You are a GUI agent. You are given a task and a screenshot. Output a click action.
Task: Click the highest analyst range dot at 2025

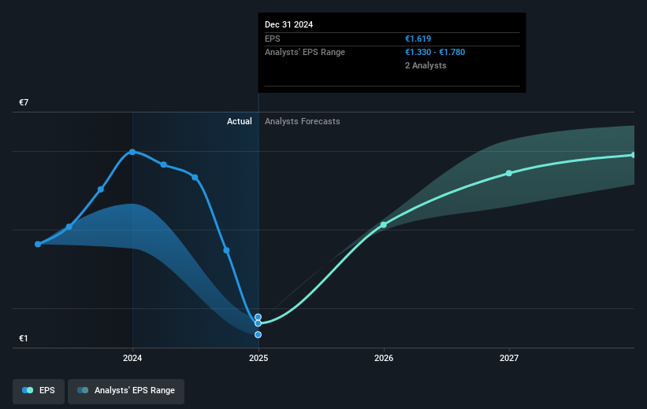[258, 317]
